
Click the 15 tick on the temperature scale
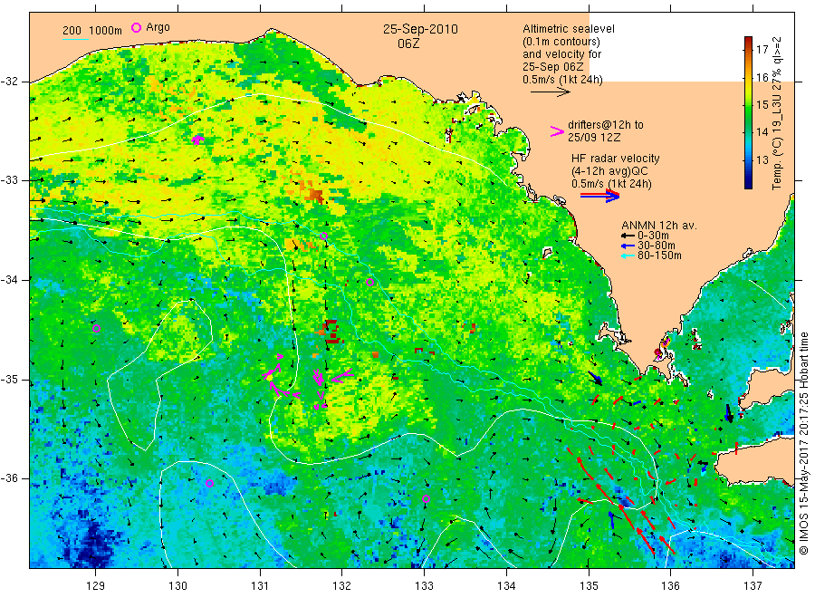[x=762, y=105]
